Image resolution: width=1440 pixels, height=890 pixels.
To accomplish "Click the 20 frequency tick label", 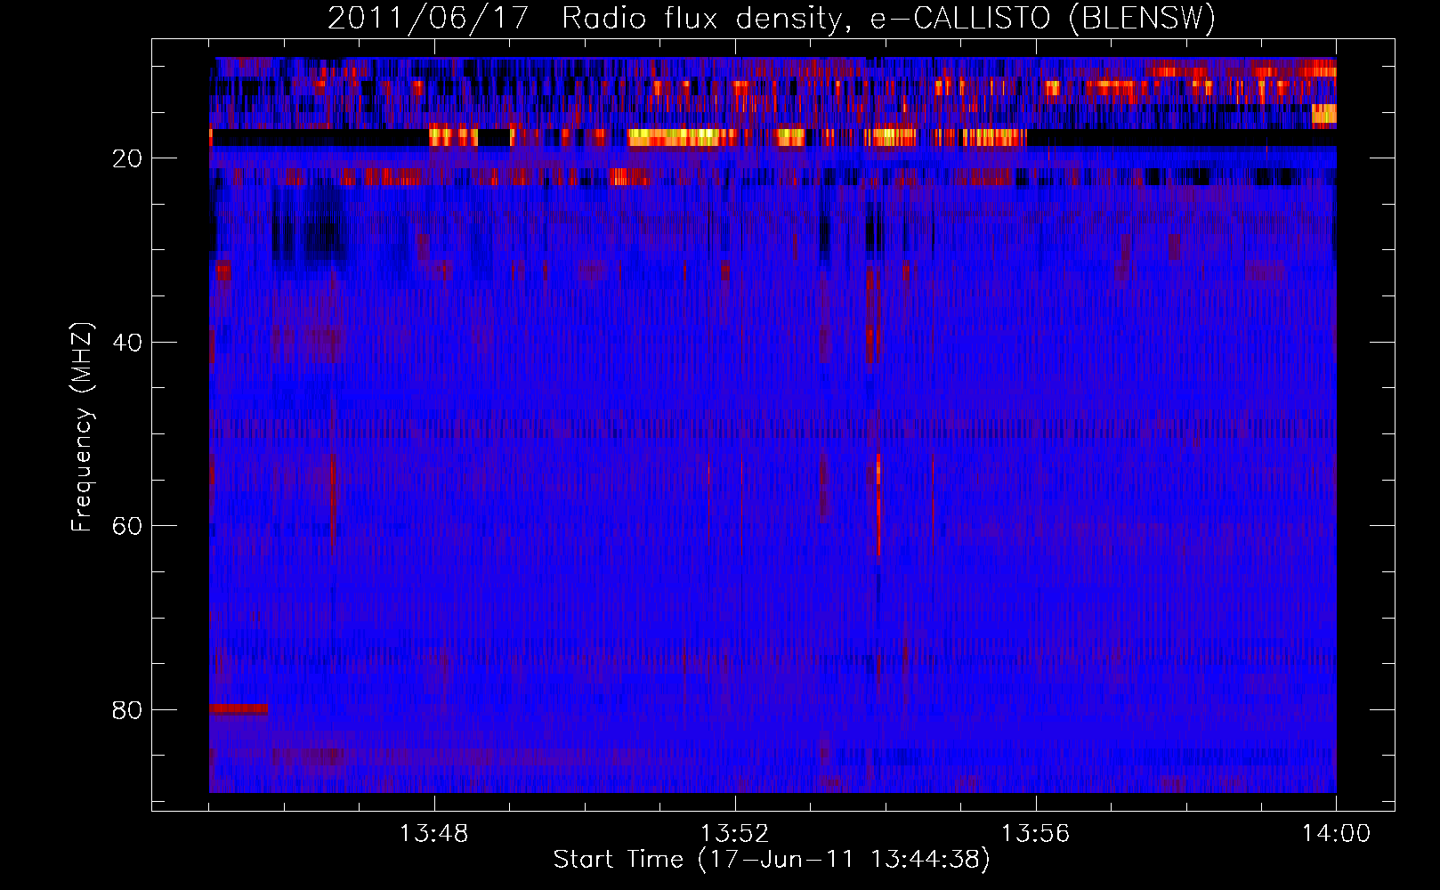I will tap(127, 158).
